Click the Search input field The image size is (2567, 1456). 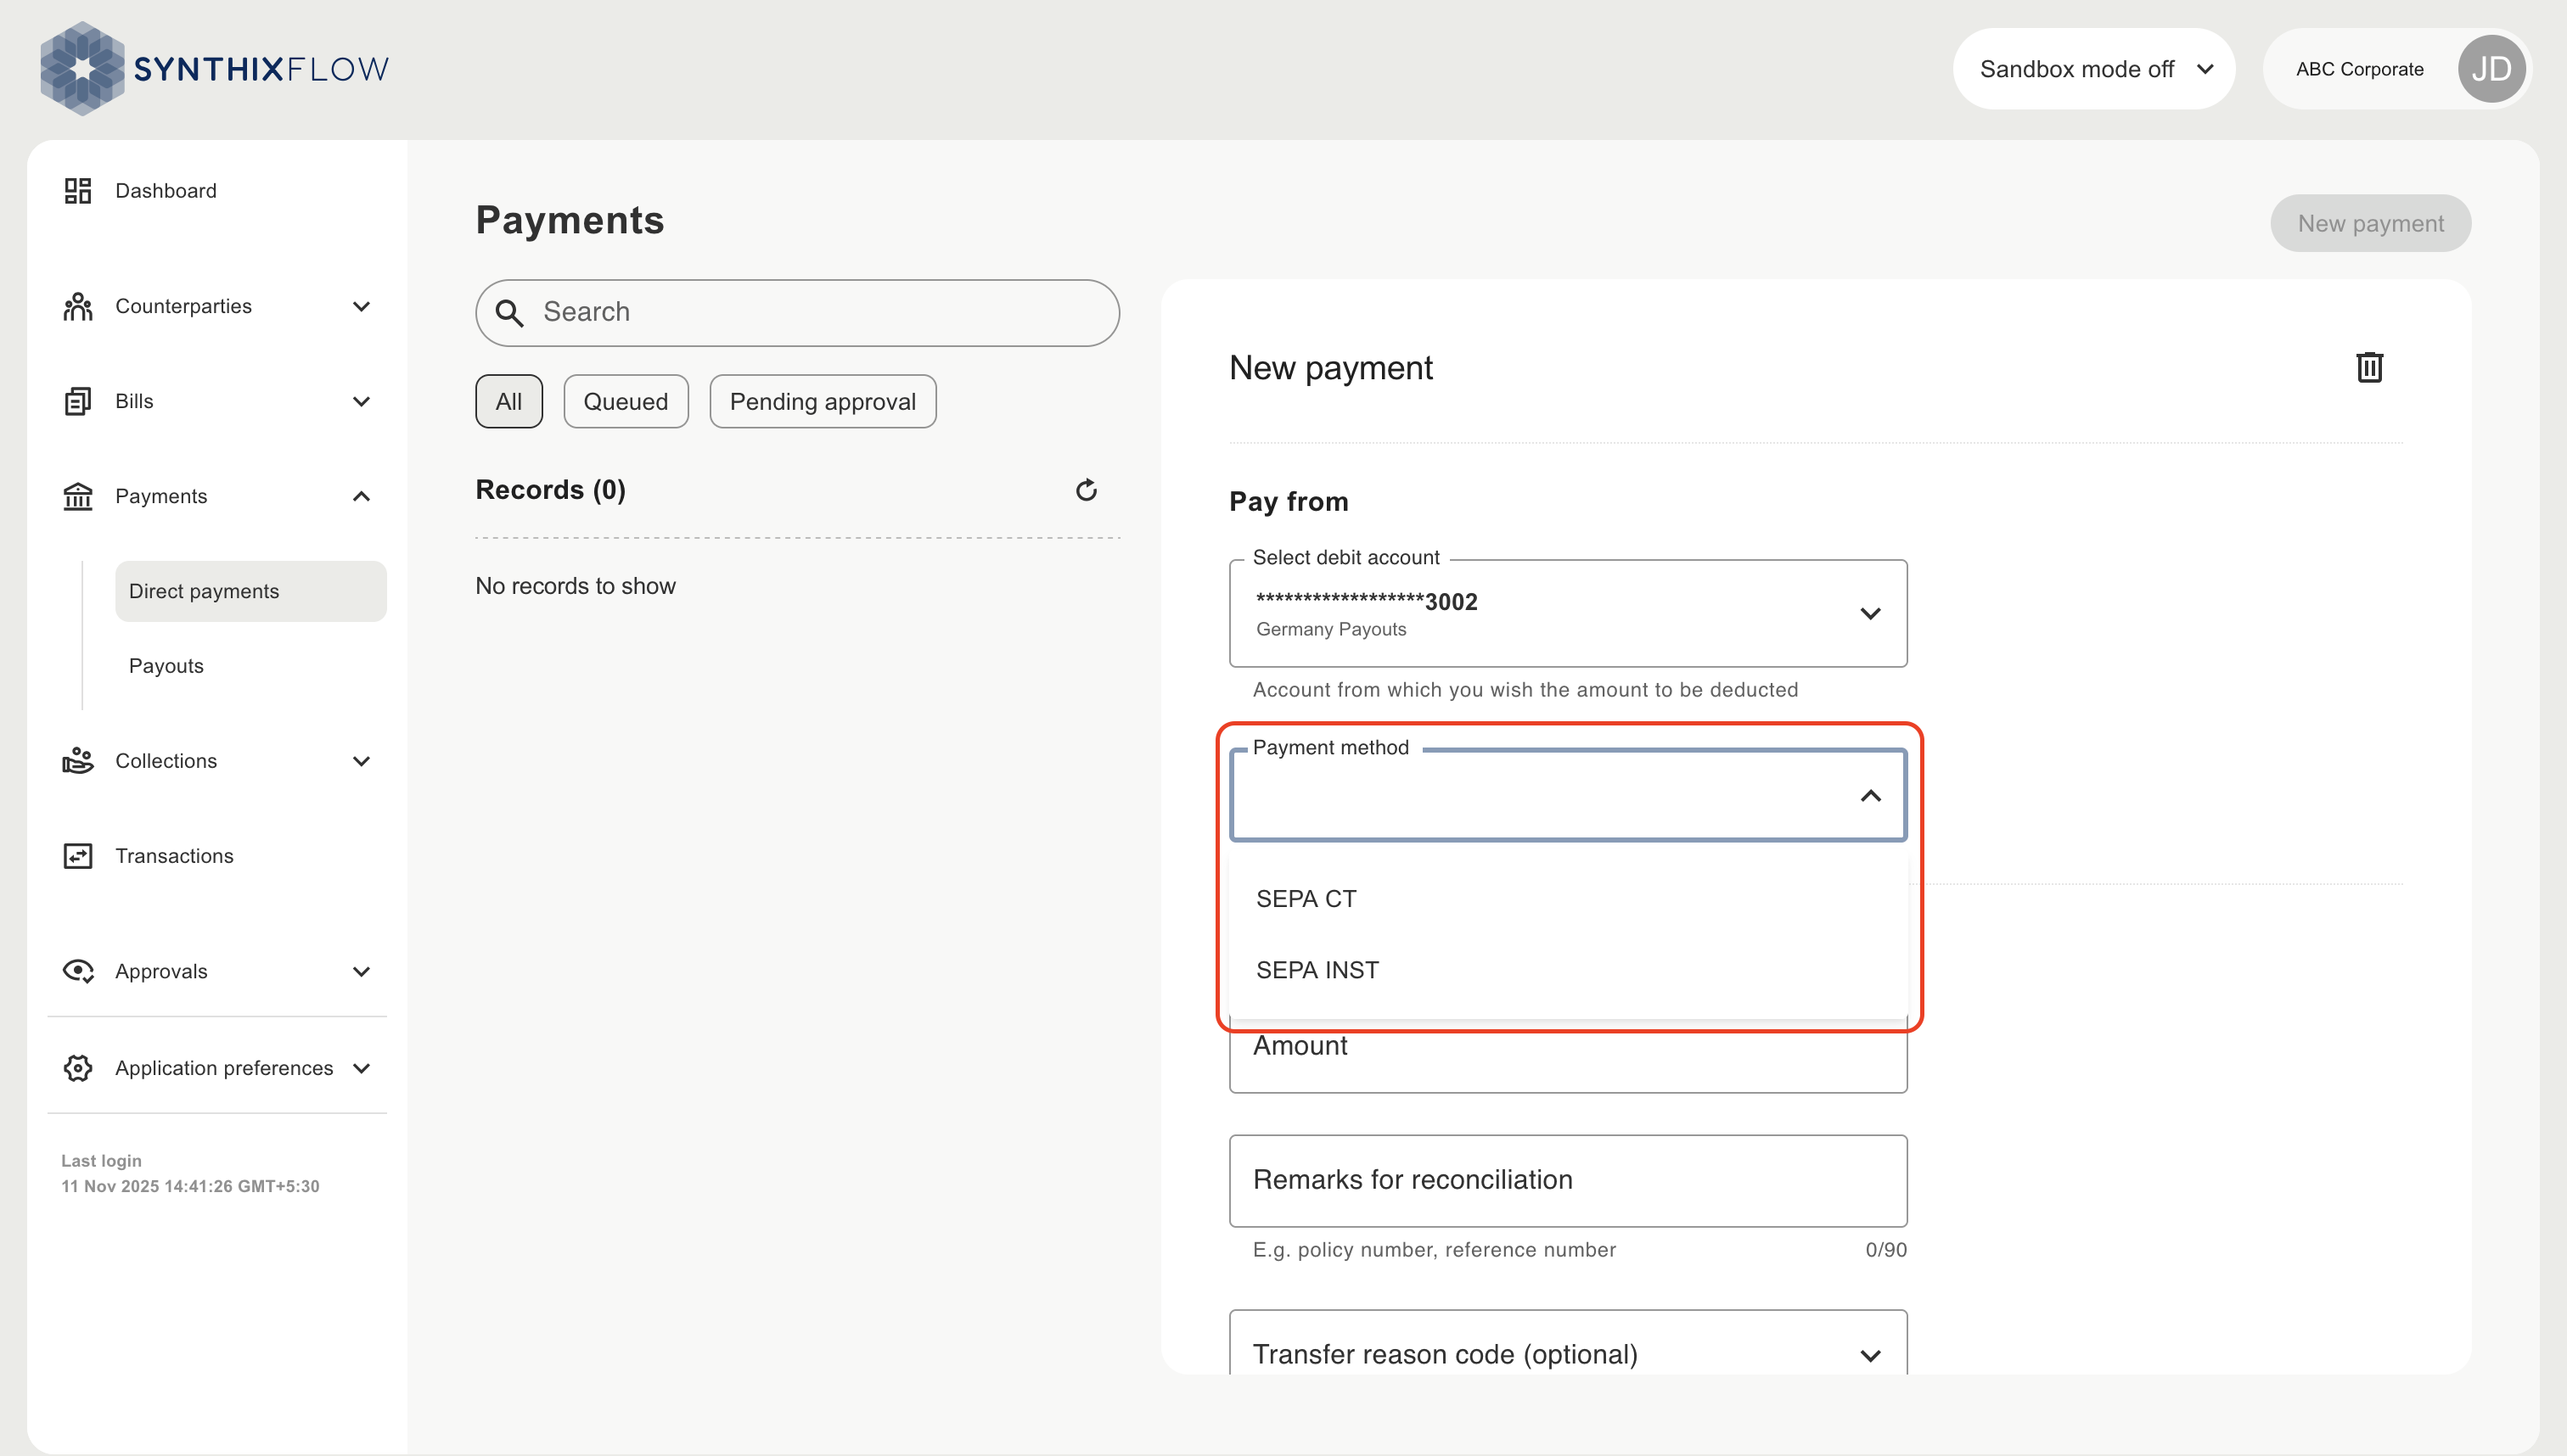point(797,313)
